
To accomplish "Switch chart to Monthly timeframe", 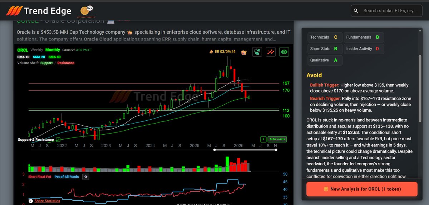I will [x=53, y=50].
